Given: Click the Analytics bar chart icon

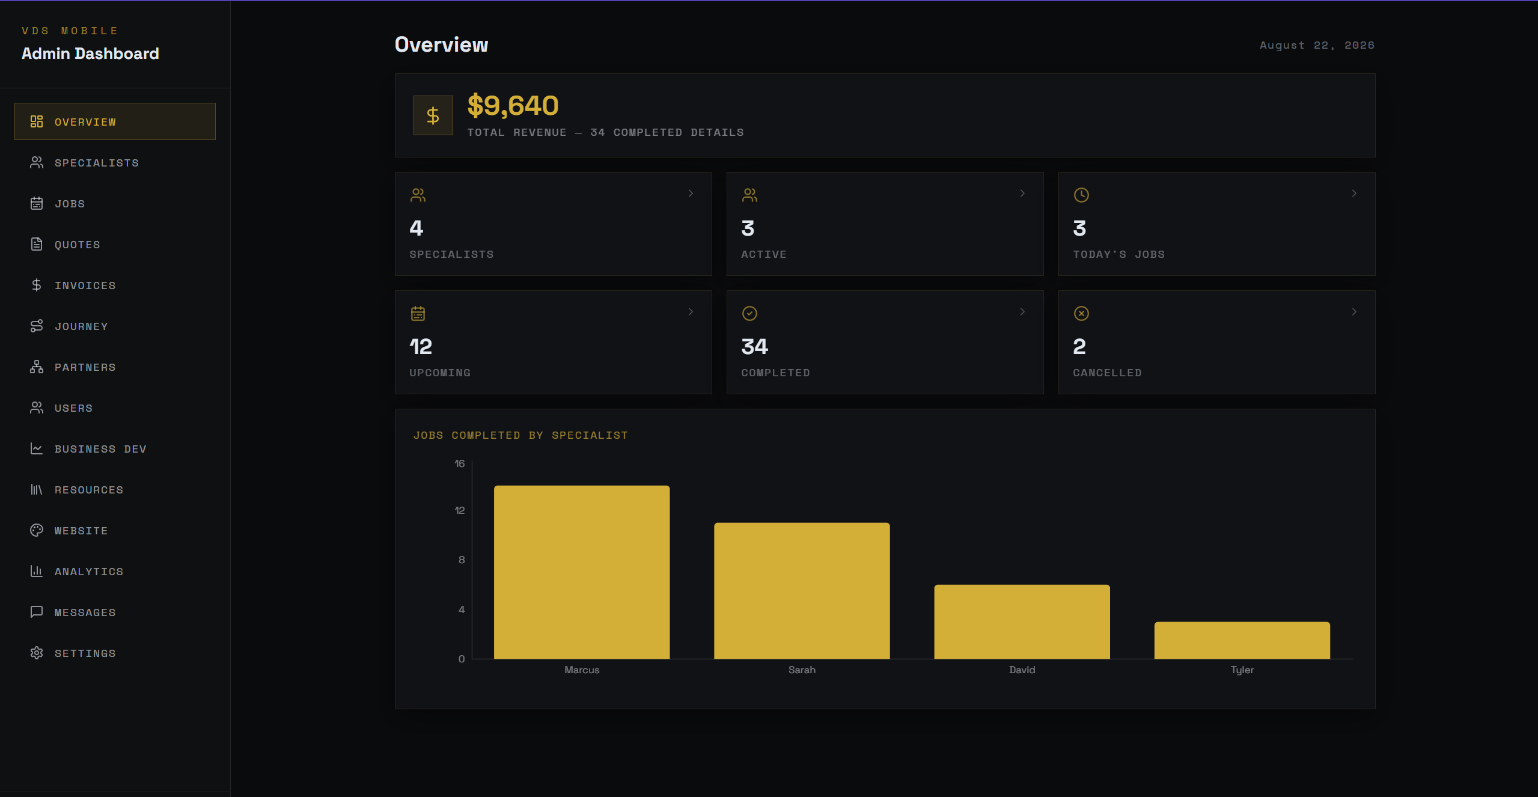Looking at the screenshot, I should (37, 571).
